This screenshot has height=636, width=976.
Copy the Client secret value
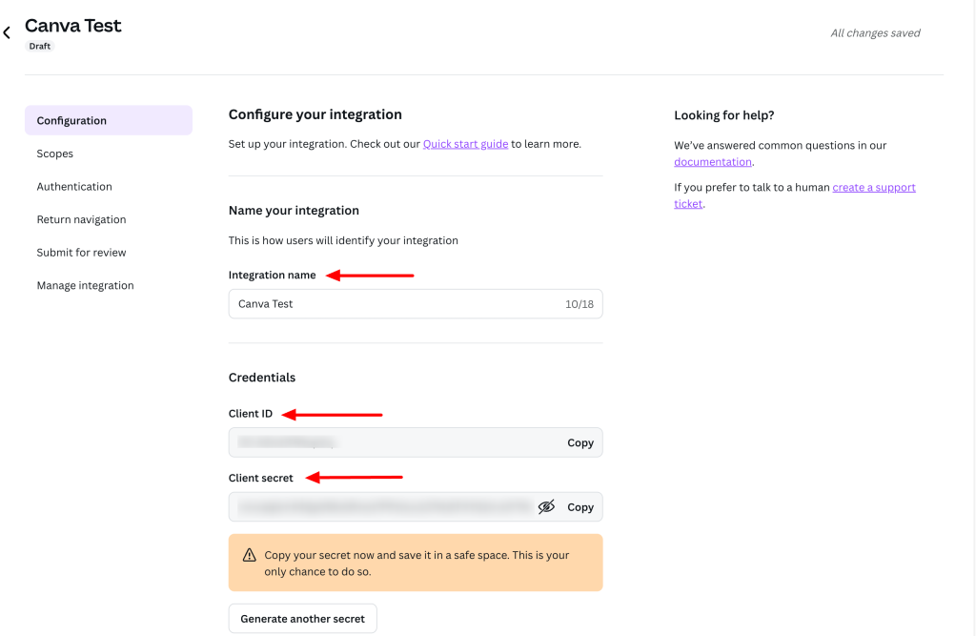(579, 507)
